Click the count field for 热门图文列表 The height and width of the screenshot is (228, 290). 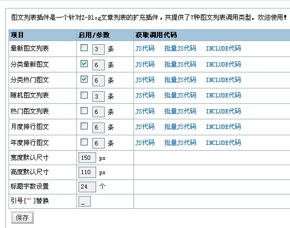(98, 112)
